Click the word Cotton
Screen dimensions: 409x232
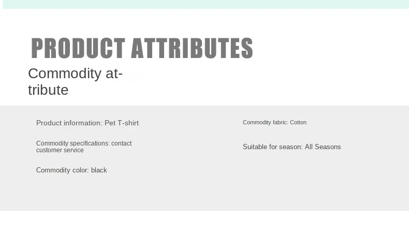(x=298, y=123)
